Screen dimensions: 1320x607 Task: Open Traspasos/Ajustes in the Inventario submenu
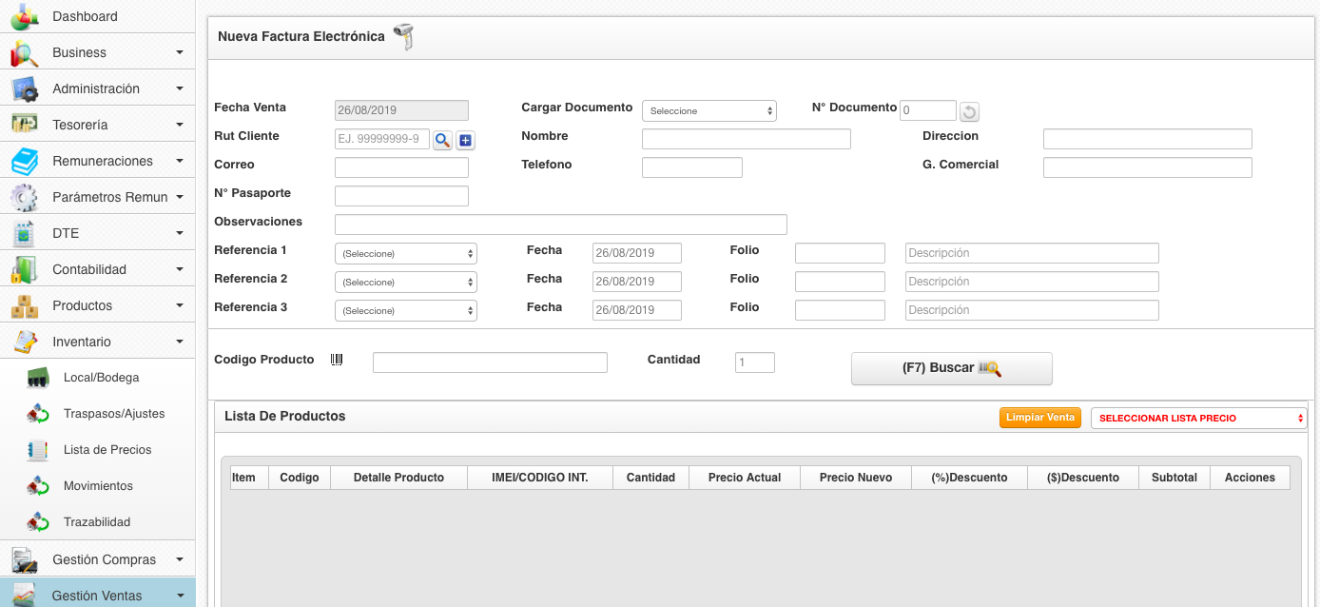pos(113,414)
